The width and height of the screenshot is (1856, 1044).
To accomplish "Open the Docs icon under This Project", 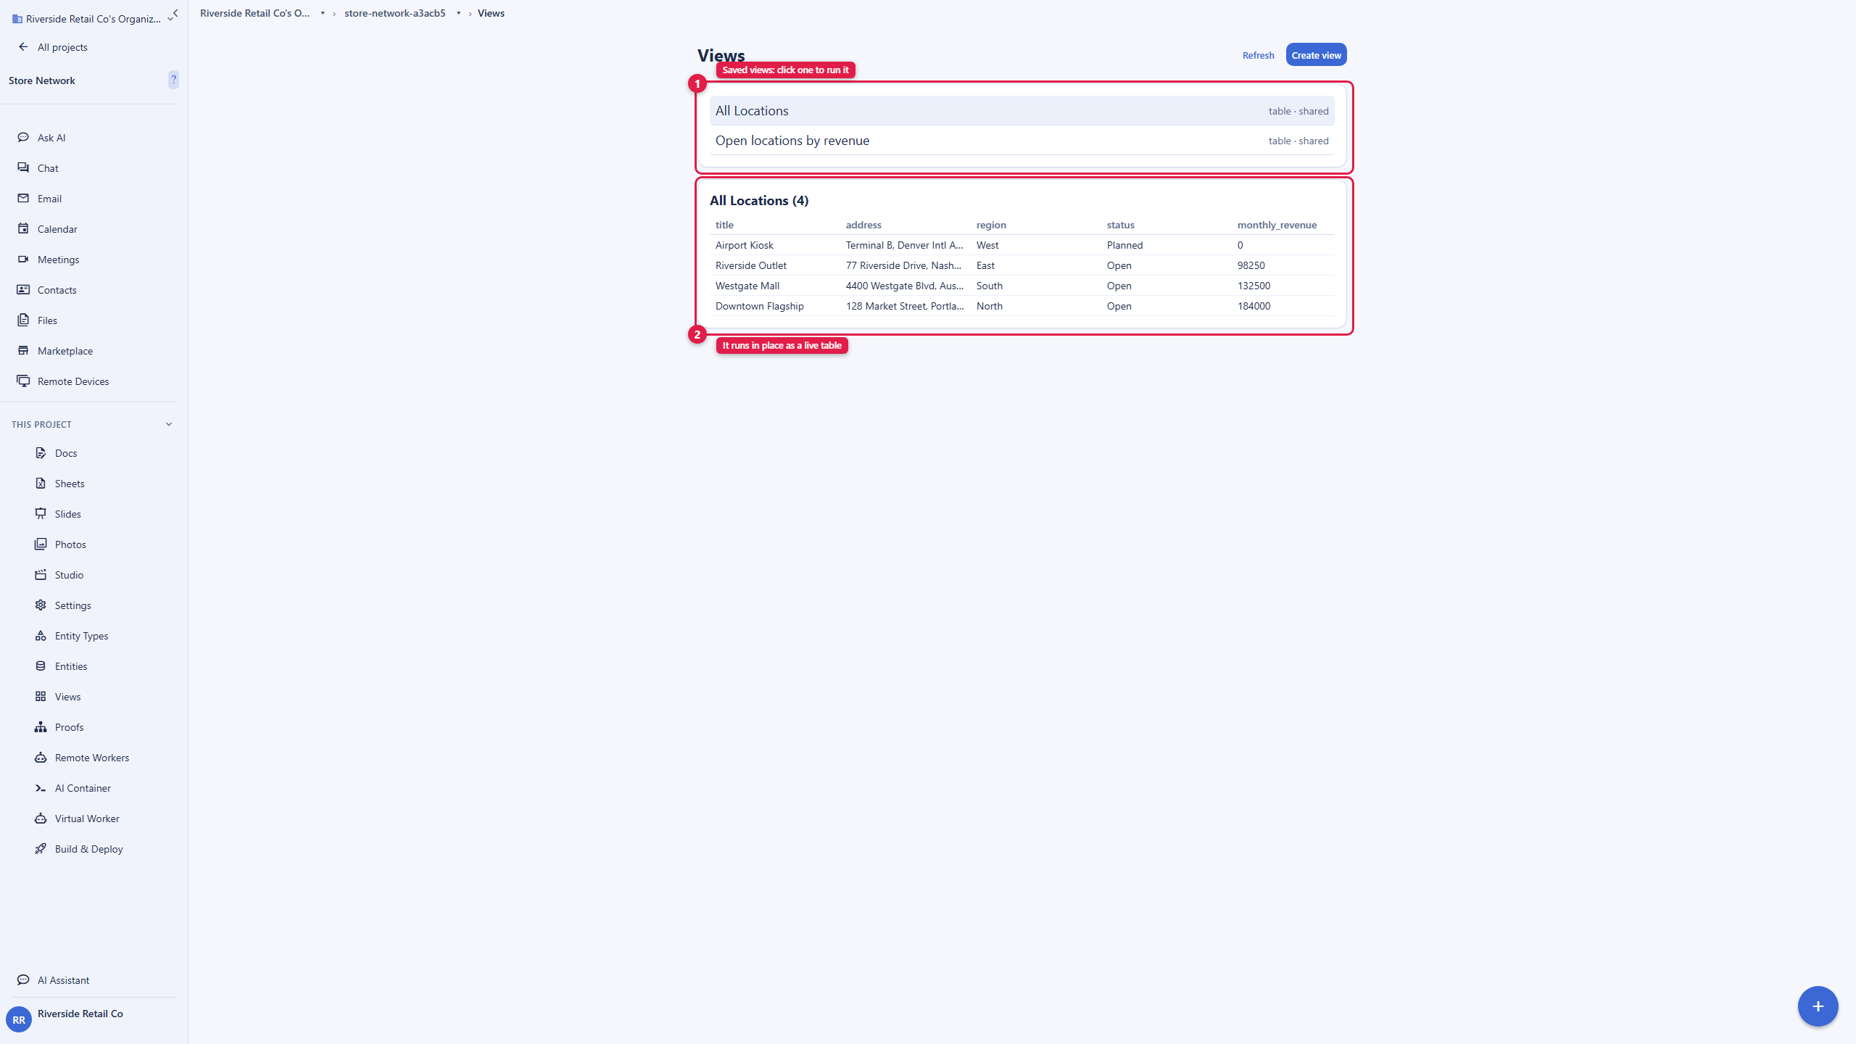I will (41, 452).
